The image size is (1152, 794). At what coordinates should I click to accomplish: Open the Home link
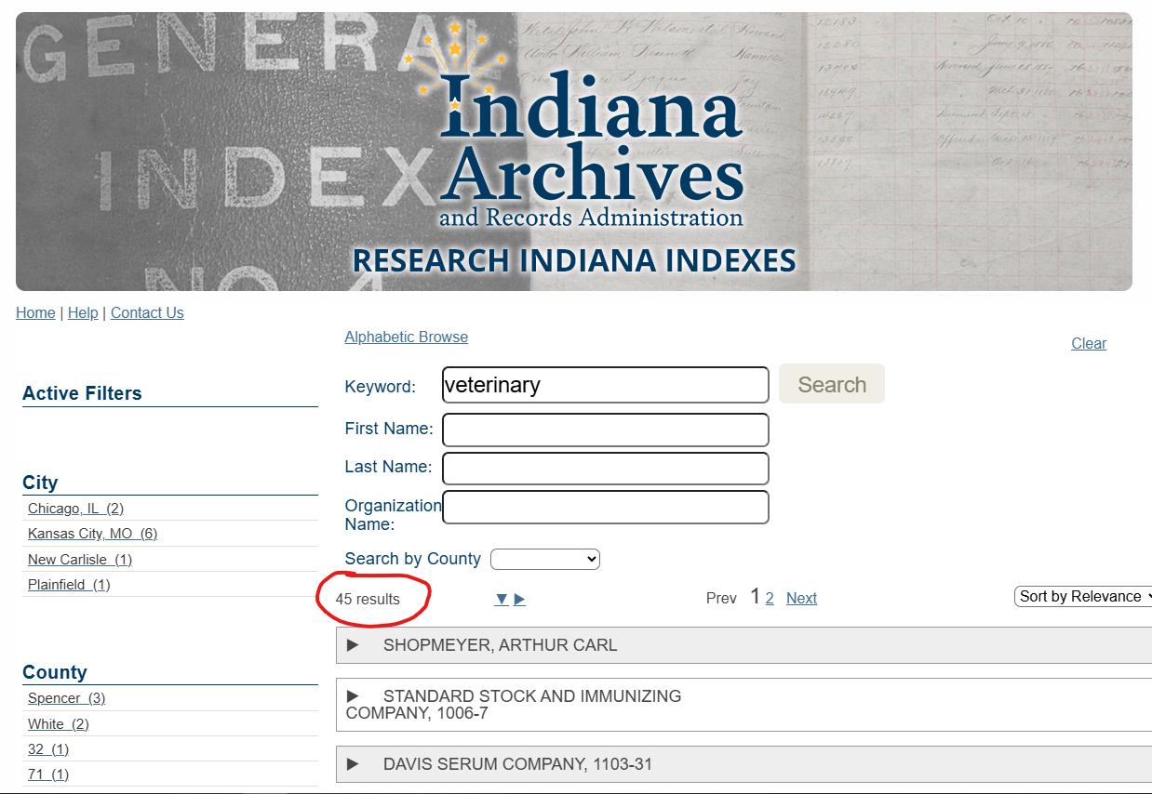[35, 313]
